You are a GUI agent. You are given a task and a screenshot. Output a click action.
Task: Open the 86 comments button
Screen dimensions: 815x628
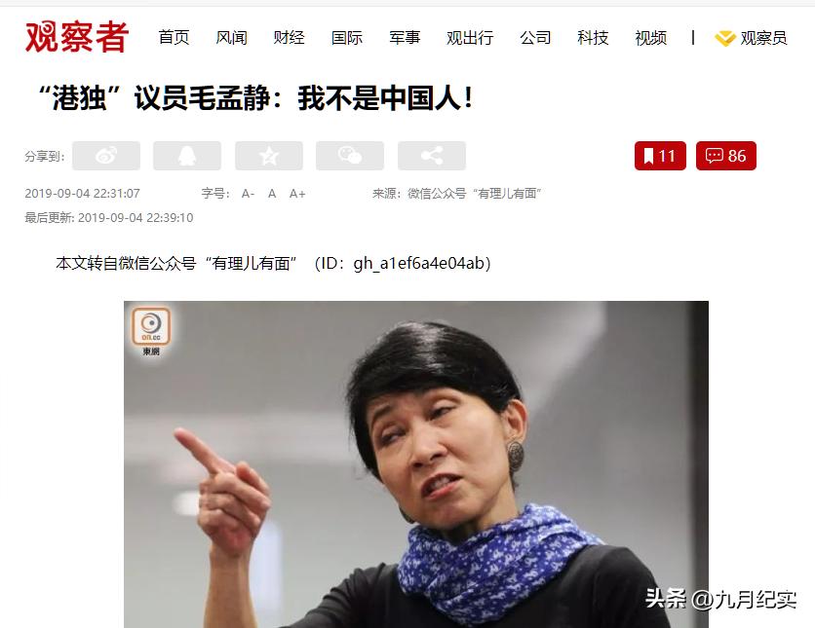tap(726, 156)
